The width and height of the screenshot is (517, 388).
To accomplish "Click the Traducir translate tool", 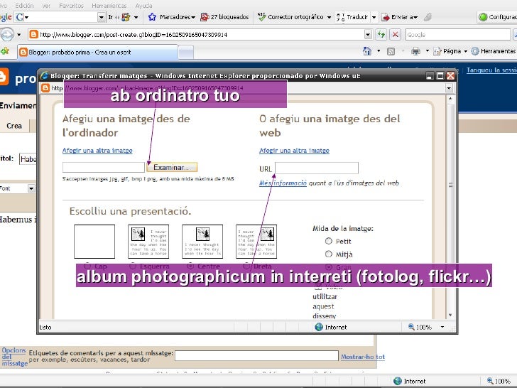I will pyautogui.click(x=352, y=17).
